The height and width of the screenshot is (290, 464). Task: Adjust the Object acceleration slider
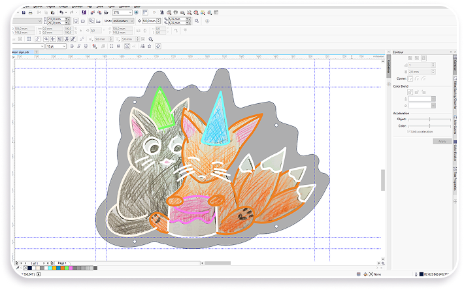[429, 119]
